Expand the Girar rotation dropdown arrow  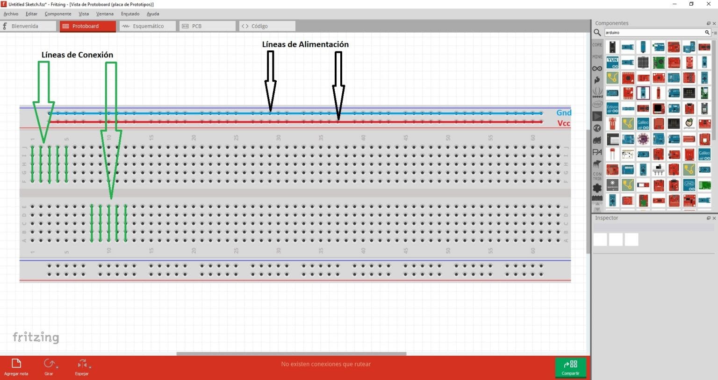(57, 367)
